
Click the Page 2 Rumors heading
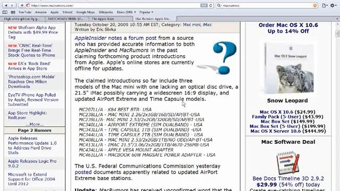35,131
